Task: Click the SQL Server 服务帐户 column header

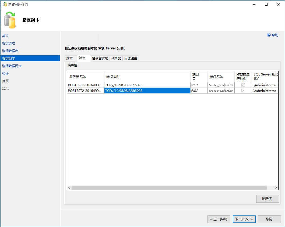Action: pos(265,77)
